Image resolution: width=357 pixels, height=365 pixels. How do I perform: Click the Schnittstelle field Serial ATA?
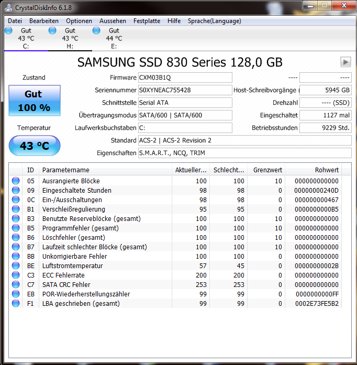pos(185,103)
